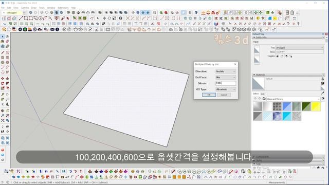
Task: Click the Zoom Extents tool in left toolbar
Action: 3,120
